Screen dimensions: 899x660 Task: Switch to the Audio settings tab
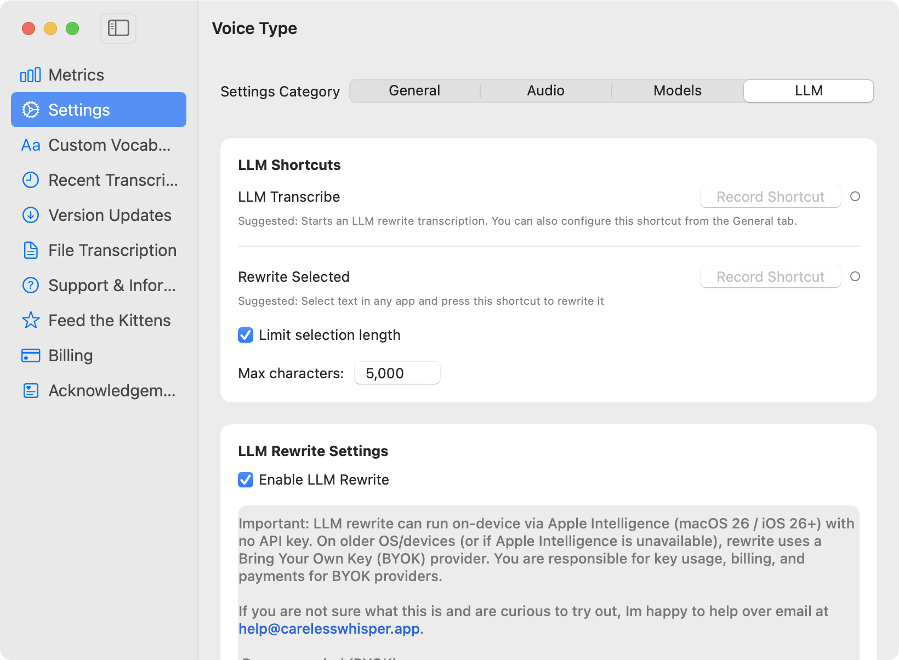coord(546,91)
